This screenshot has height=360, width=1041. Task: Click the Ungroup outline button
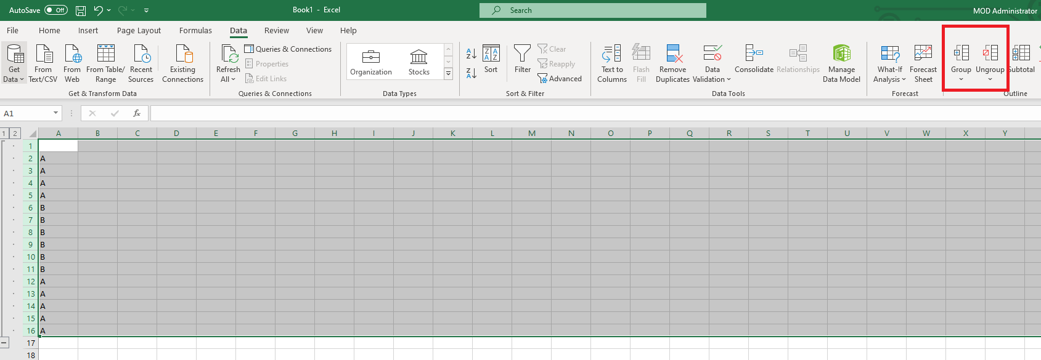pyautogui.click(x=990, y=63)
